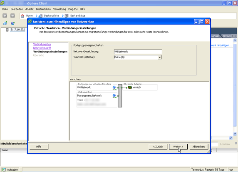Click the vmnic0 network adapter icon
Screen dimensions: 238x172
coord(130,87)
